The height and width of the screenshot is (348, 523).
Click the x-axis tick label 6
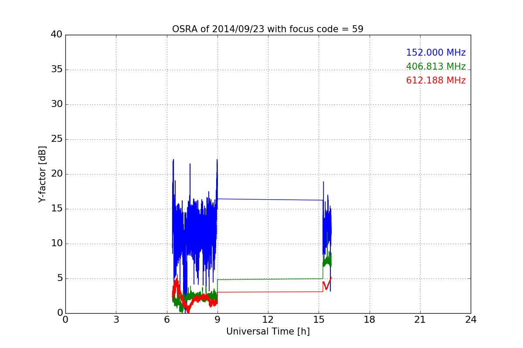166,320
